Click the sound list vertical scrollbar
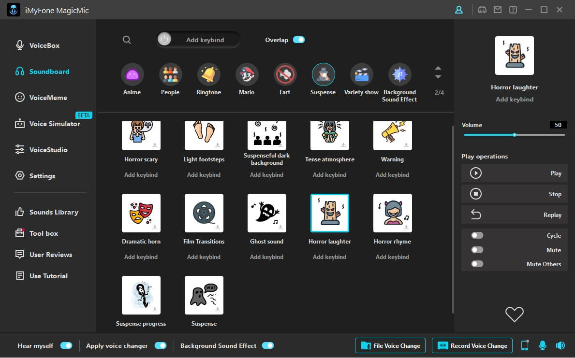This screenshot has height=358, width=575. [x=453, y=219]
